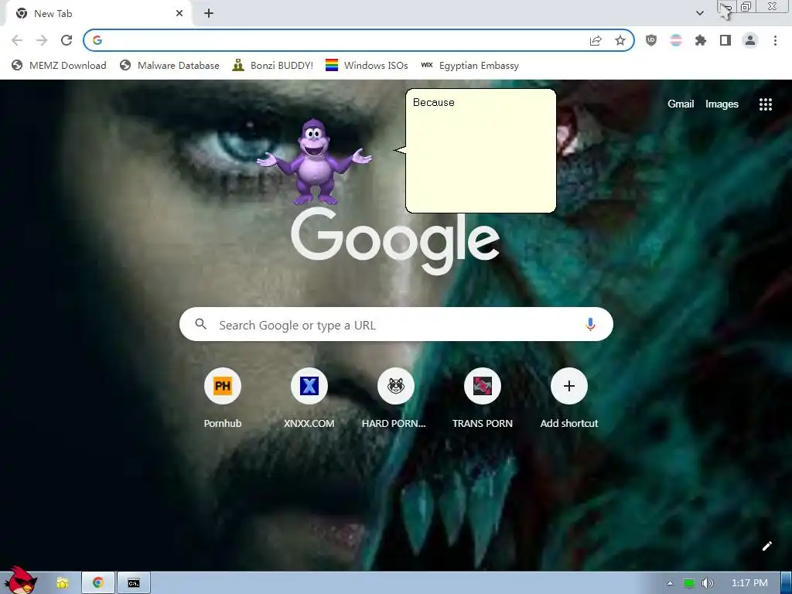Click the 1:17 PM clock

[x=749, y=583]
